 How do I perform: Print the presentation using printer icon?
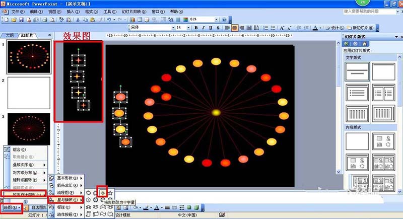point(45,20)
